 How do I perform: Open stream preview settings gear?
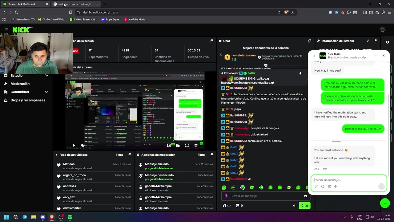pos(196,145)
